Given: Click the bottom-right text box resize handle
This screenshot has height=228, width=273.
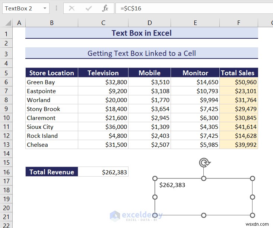Looking at the screenshot, I should tap(253, 215).
